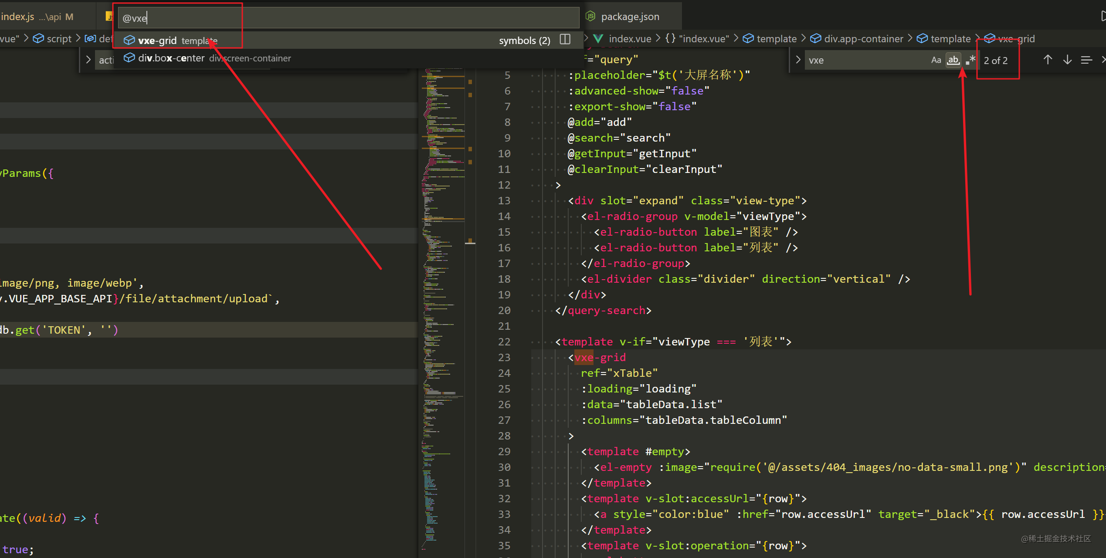Click cube icon beside script breadcrumb
1106x558 pixels.
click(38, 39)
